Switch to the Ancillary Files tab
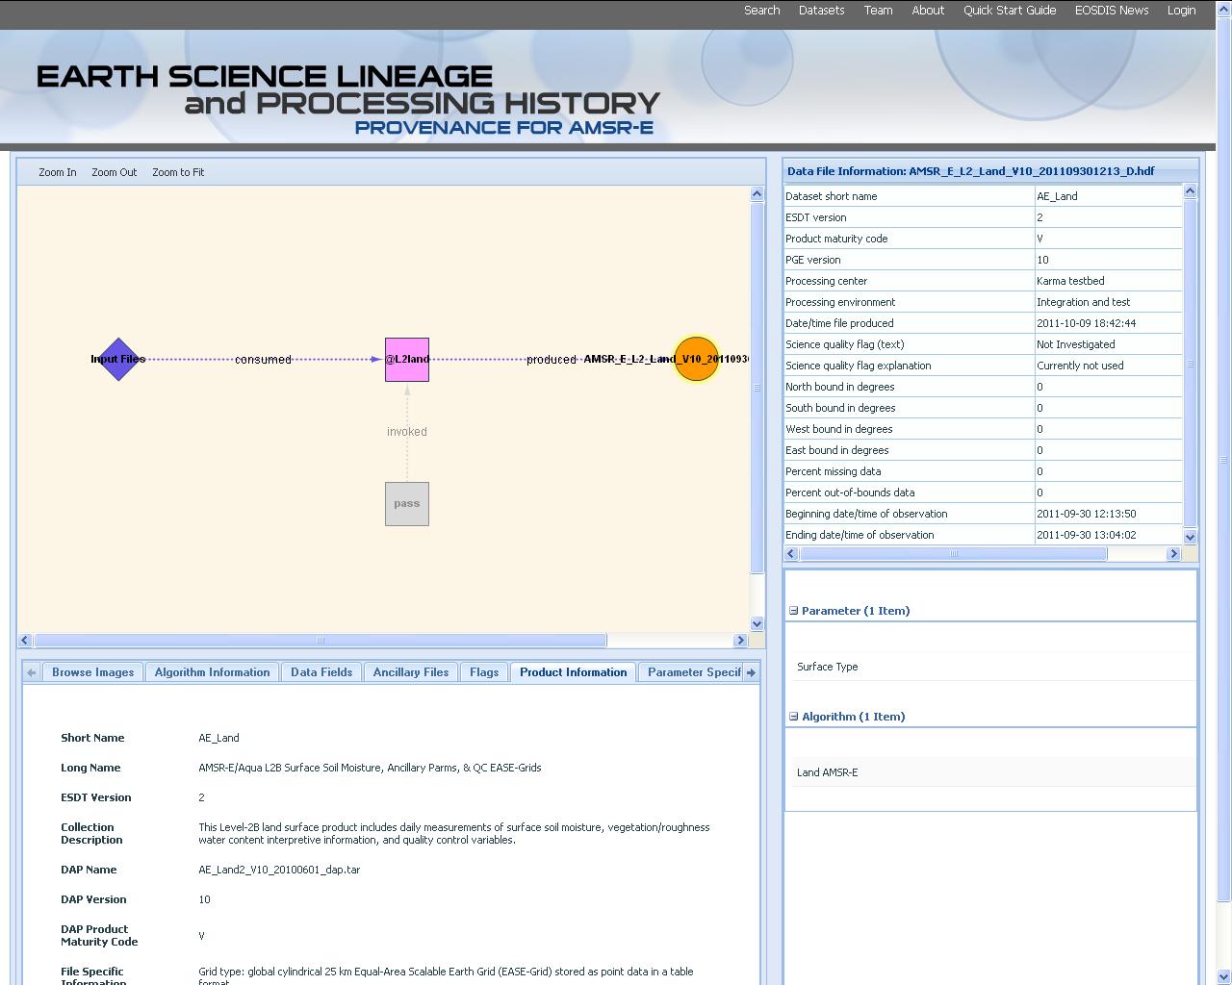Image resolution: width=1232 pixels, height=985 pixels. [411, 672]
